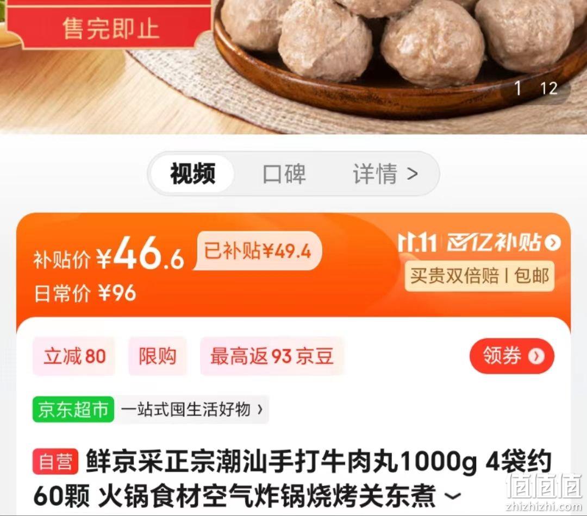
Task: Expand the full product title chevron
Action: point(452,496)
